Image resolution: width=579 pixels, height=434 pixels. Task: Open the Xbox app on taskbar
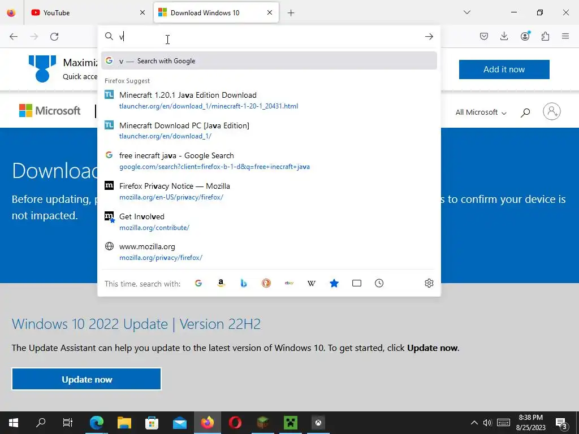(x=318, y=423)
